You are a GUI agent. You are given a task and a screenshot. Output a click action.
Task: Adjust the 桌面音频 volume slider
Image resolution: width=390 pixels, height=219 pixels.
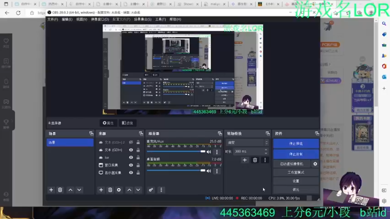coord(176,171)
